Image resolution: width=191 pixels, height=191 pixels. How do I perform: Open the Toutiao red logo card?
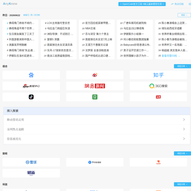pos(158,97)
